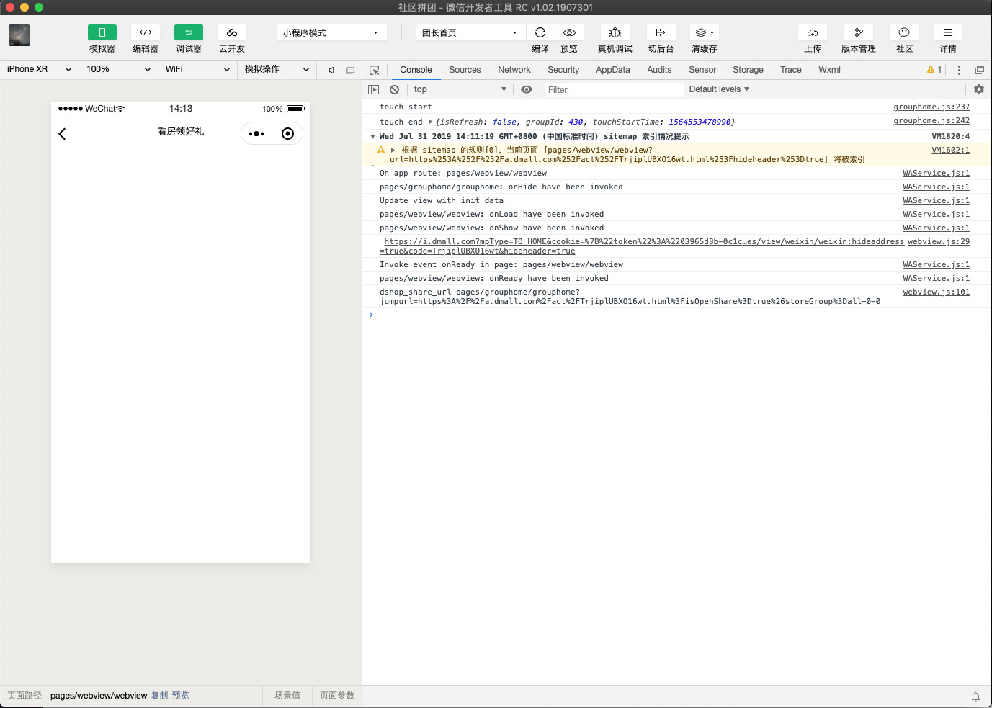Open the grouphome.js:242 source link
This screenshot has width=992, height=708.
point(931,120)
